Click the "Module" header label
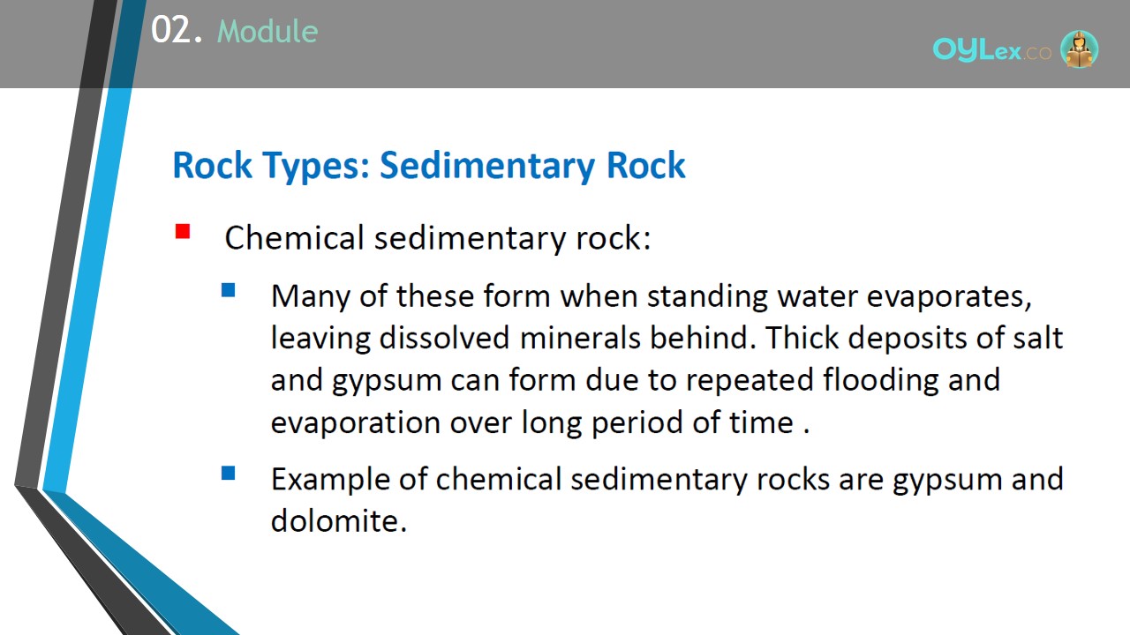Viewport: 1130px width, 635px height. tap(267, 32)
